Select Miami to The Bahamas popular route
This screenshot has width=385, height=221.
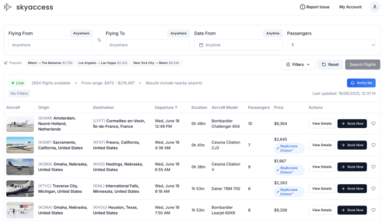(x=50, y=63)
